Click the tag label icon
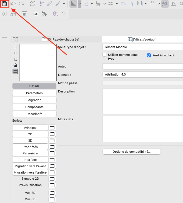Screen dimensions: 183x203 pos(44,14)
